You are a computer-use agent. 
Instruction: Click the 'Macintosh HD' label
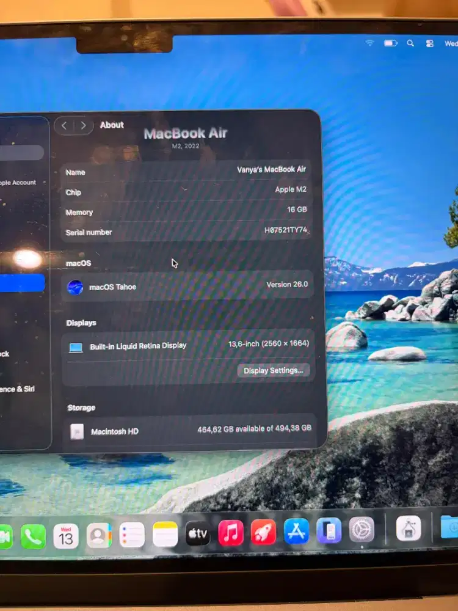(x=115, y=431)
